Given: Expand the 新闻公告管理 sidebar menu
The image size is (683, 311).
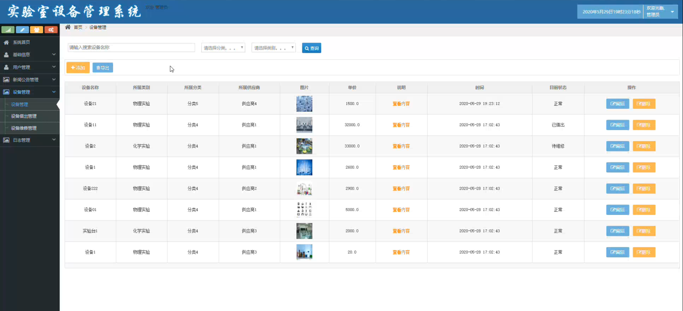Looking at the screenshot, I should click(30, 80).
